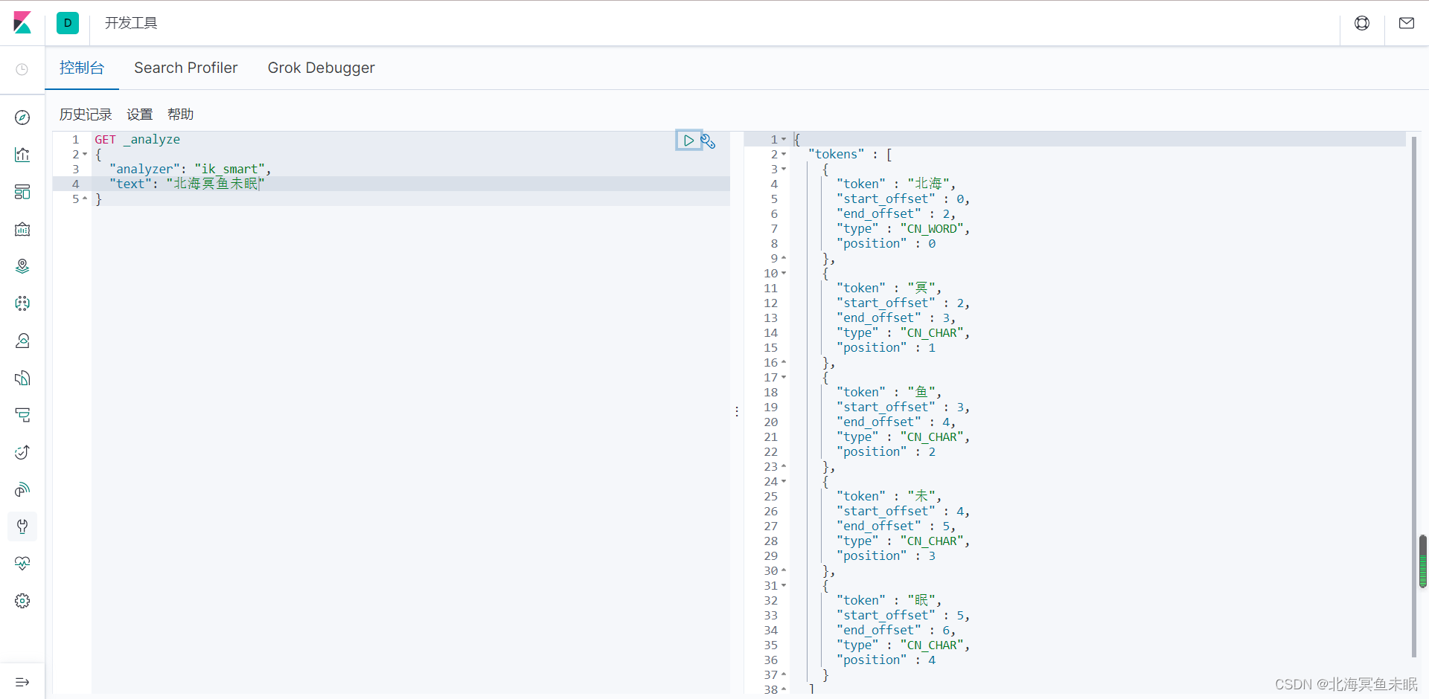The image size is (1429, 699).
Task: Click token "眠" in response
Action: (921, 600)
